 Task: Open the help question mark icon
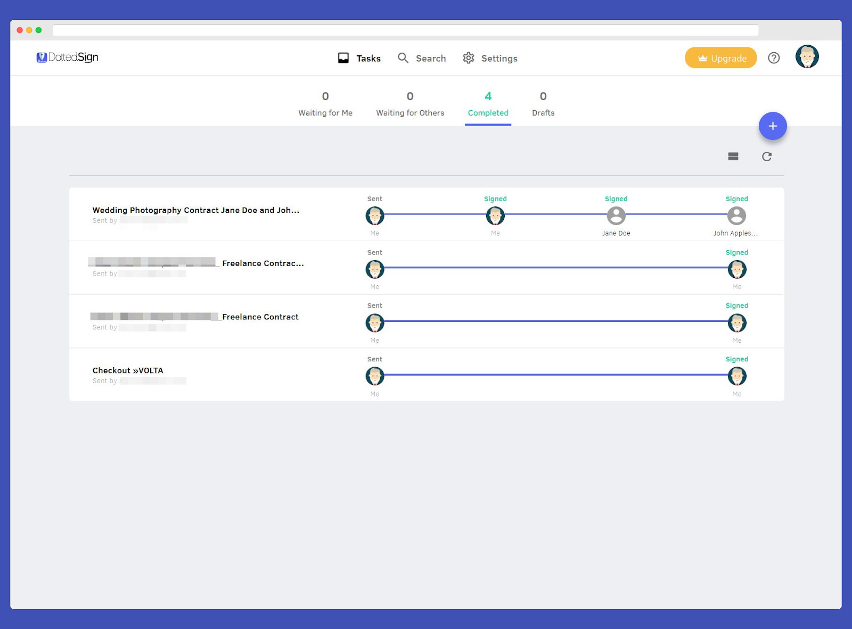(774, 58)
